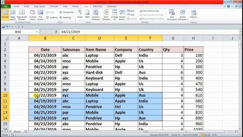243x137 pixels.
Task: Open Freeze Panes menu
Action: [122, 15]
